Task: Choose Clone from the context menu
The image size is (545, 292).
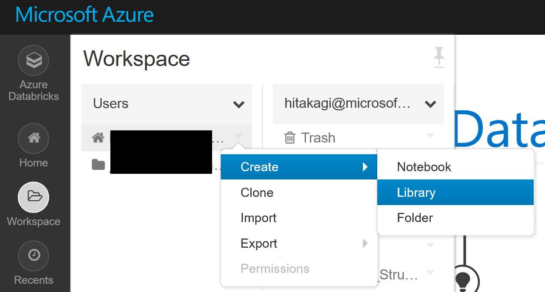Action: [x=257, y=192]
